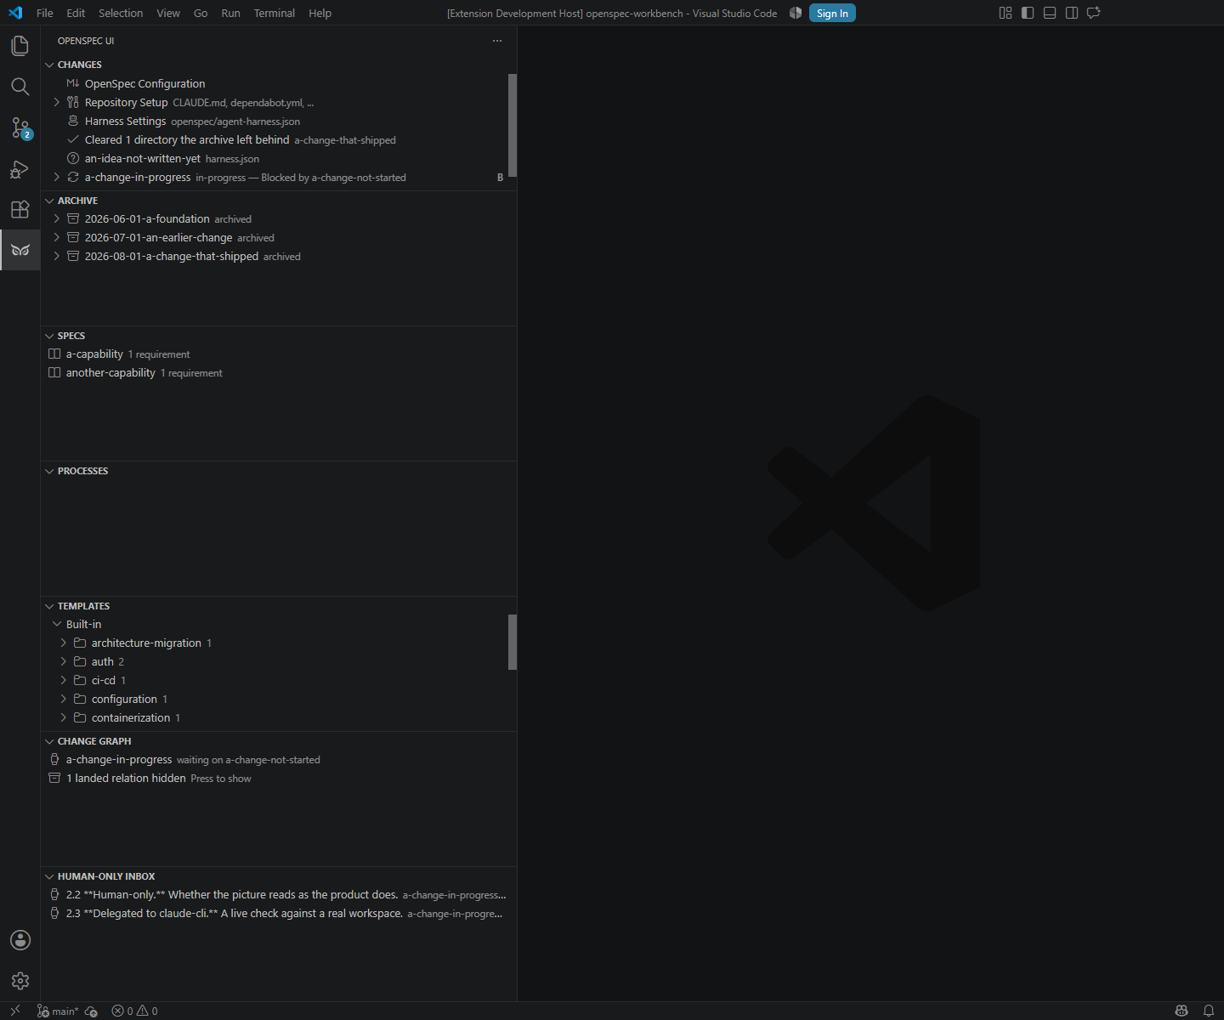The image size is (1224, 1020).
Task: Select the OpenSpec owl icon in the activity bar
Action: 20,250
